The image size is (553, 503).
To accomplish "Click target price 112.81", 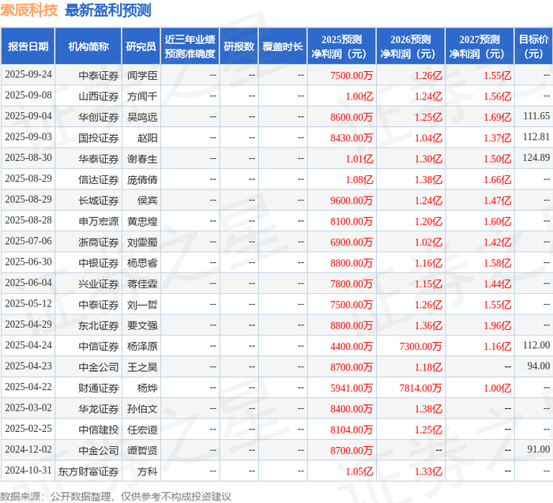I will 536,137.
